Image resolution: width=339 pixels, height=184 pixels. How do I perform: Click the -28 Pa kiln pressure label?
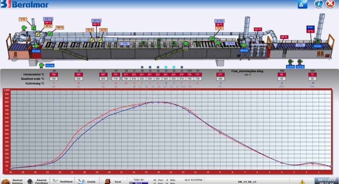[x=230, y=43]
